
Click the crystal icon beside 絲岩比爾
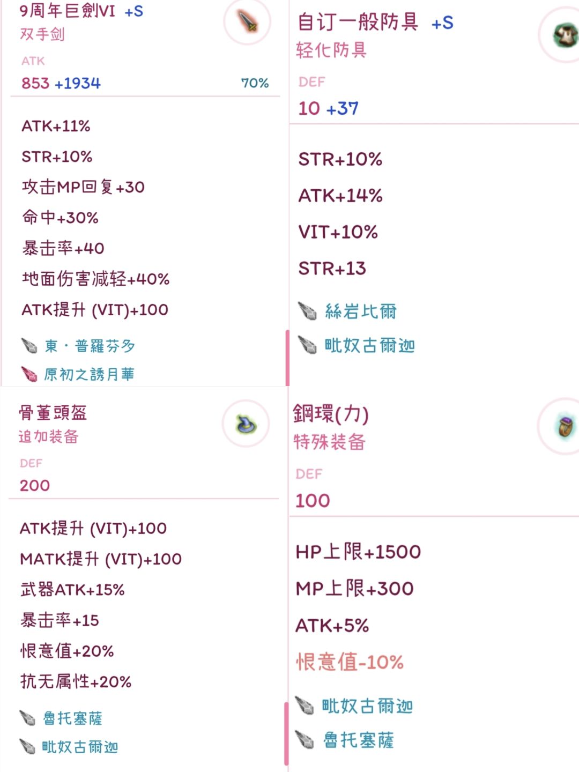coord(308,310)
